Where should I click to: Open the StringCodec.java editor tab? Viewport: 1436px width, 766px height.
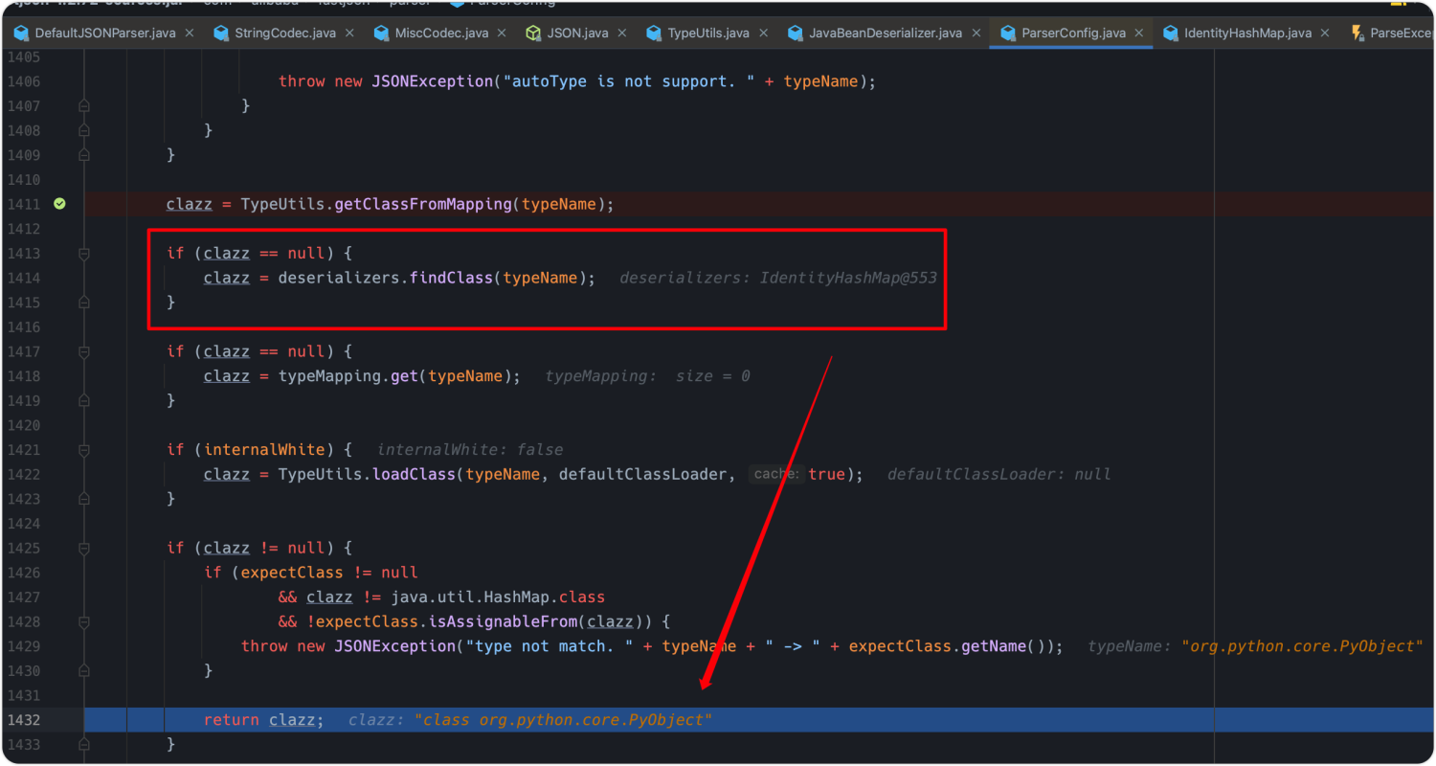click(285, 33)
